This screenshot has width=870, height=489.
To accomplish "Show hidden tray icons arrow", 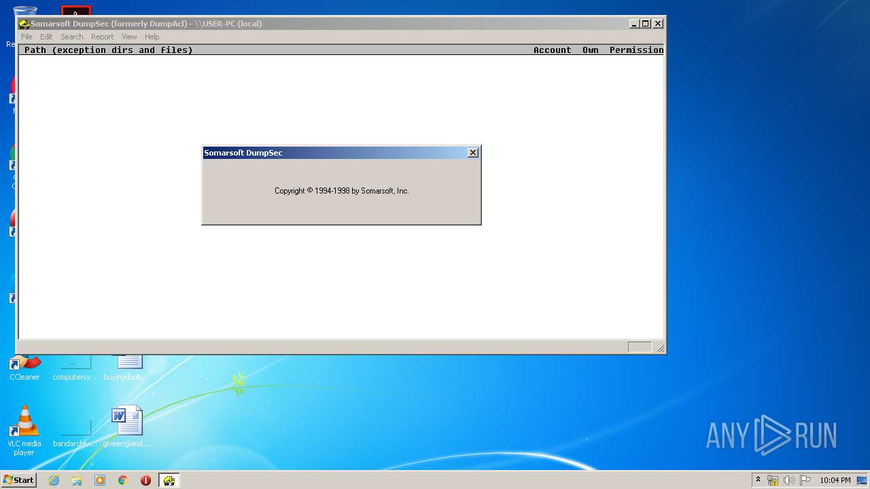I will (758, 480).
